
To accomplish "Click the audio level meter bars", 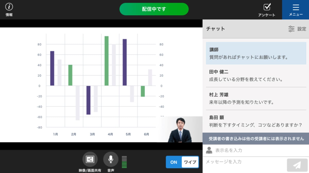I will tap(124, 162).
